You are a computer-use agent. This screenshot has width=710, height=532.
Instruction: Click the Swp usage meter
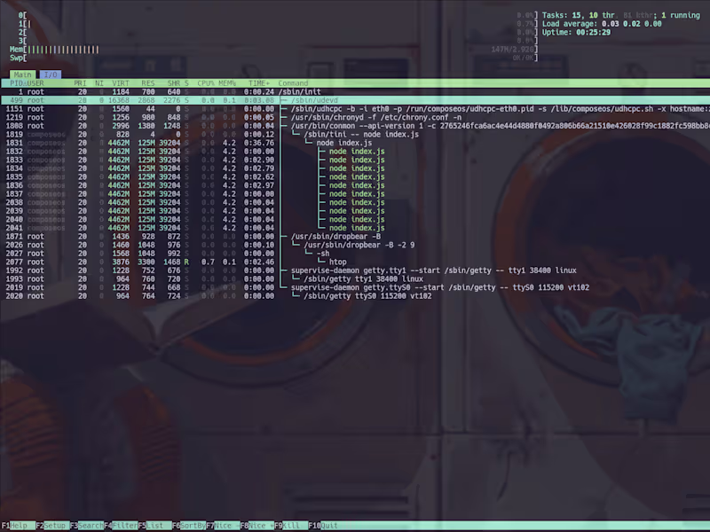click(274, 58)
